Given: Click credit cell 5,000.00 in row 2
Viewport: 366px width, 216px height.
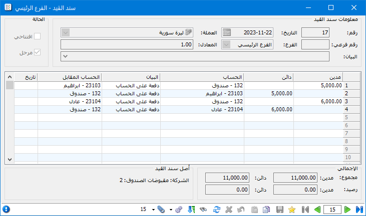Looking at the screenshot, I should coord(269,93).
